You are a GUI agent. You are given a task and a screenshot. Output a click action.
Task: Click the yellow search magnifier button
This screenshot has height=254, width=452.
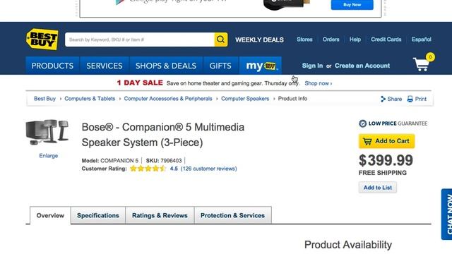(221, 40)
